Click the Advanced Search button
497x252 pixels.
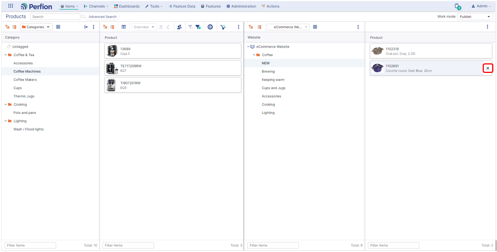[103, 16]
